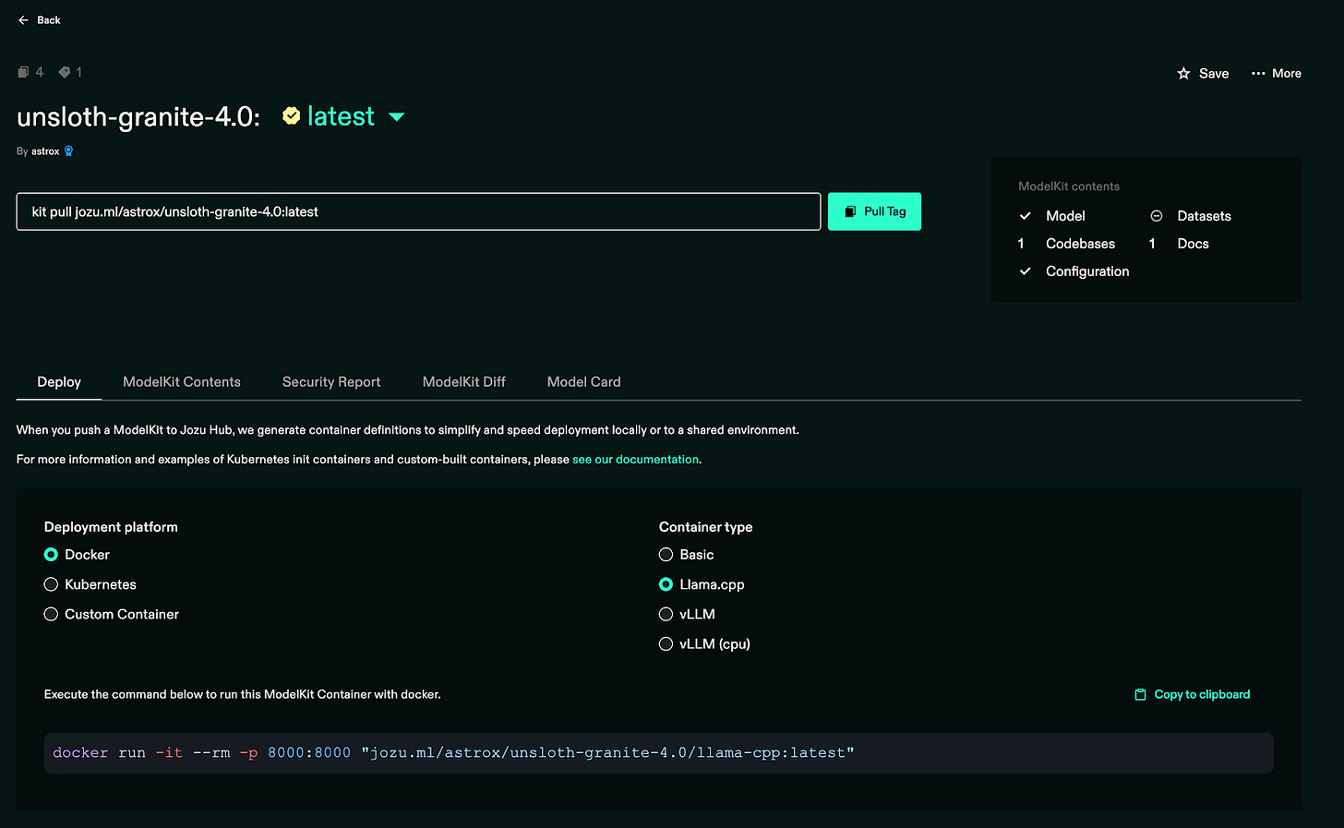This screenshot has width=1344, height=828.
Task: Click the checkmark icon beside Model
Action: (x=1025, y=216)
